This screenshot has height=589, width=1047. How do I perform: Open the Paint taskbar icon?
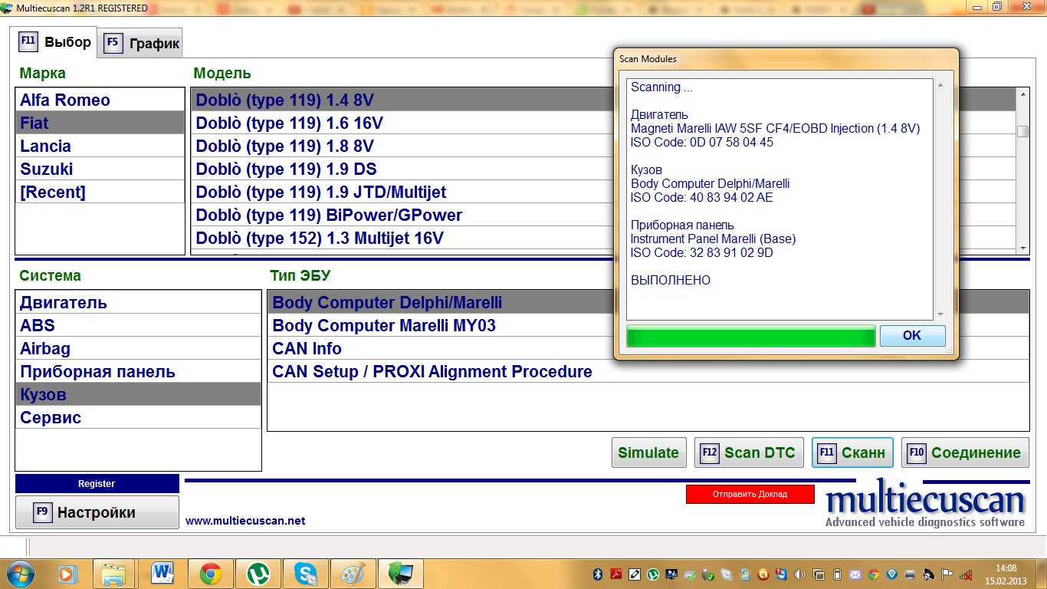point(353,573)
